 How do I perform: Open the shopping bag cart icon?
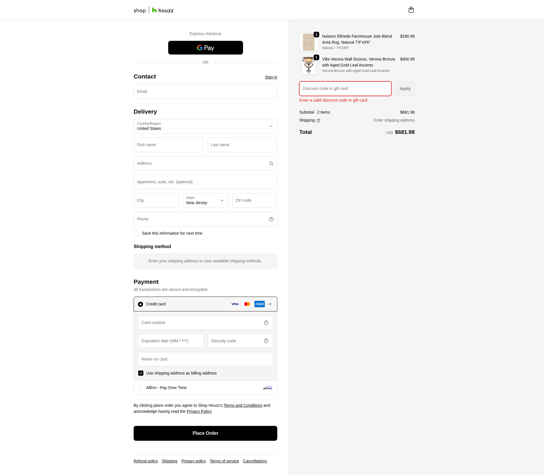click(x=411, y=10)
